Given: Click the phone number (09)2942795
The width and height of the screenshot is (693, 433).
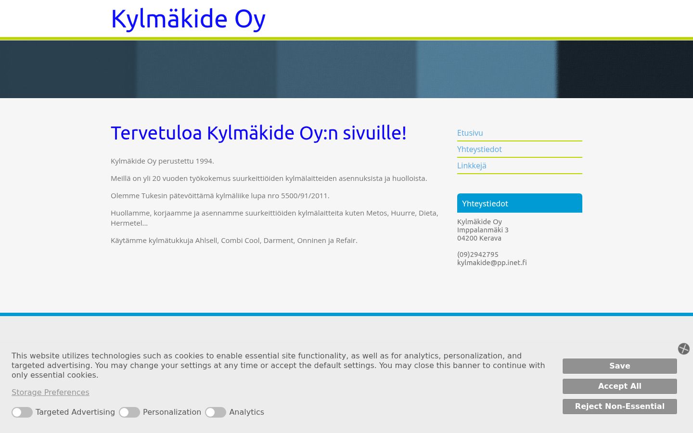Looking at the screenshot, I should point(478,255).
